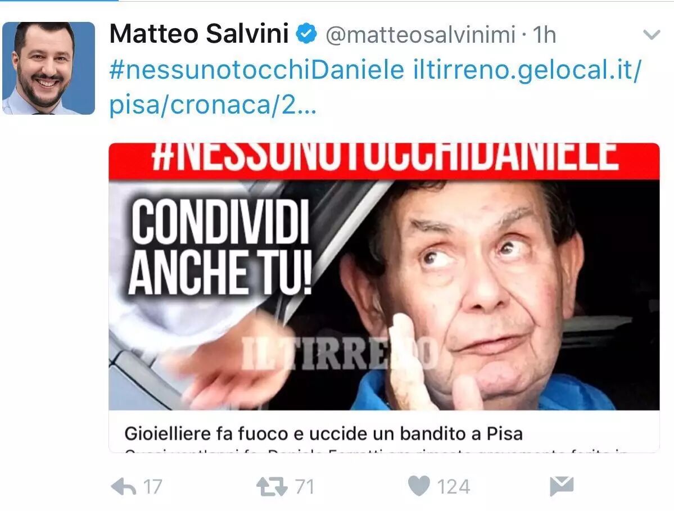
Task: Retweet using the retweet arrows icon
Action: coord(272,487)
